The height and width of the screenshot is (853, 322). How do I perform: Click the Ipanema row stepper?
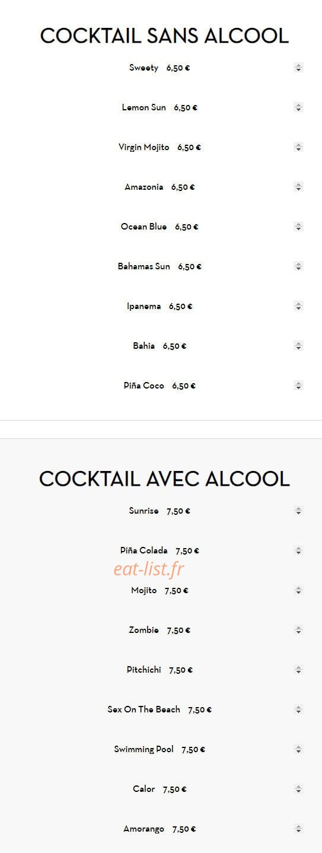tap(298, 306)
